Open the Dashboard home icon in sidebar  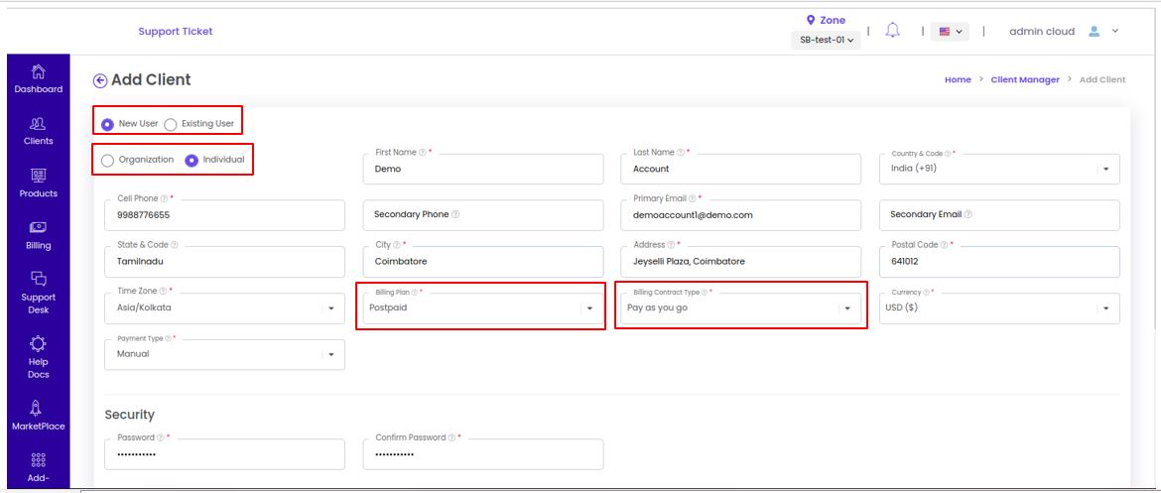pos(39,72)
